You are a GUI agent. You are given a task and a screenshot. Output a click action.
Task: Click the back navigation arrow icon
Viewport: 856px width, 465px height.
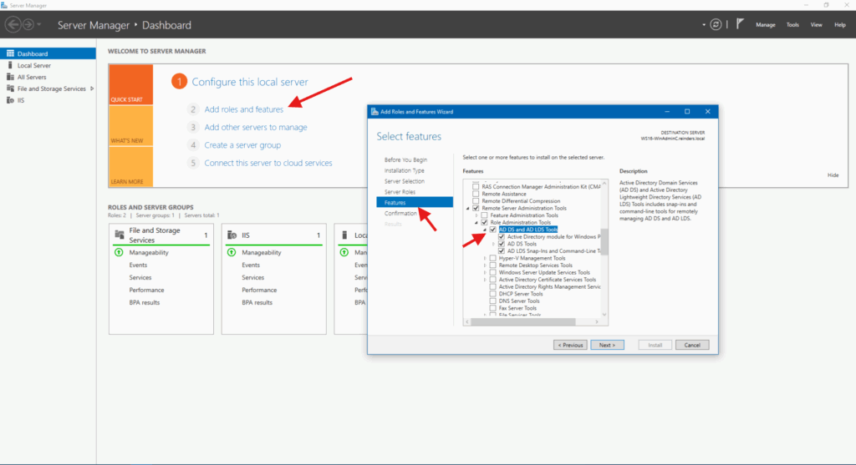tap(13, 25)
